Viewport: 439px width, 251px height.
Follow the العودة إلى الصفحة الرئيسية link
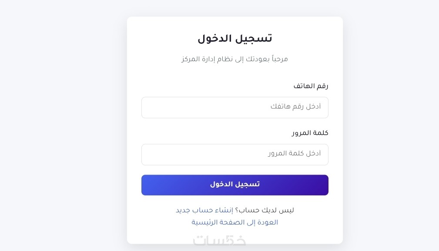(235, 222)
